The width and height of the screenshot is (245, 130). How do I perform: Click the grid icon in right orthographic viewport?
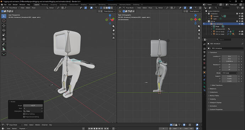199,38
